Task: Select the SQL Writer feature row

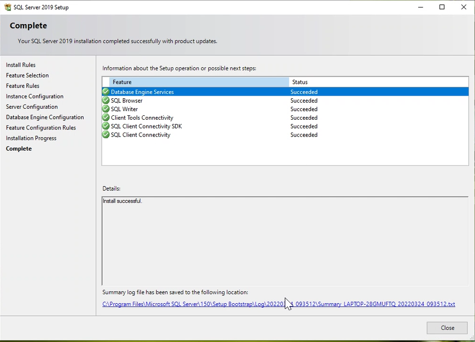Action: coord(286,109)
